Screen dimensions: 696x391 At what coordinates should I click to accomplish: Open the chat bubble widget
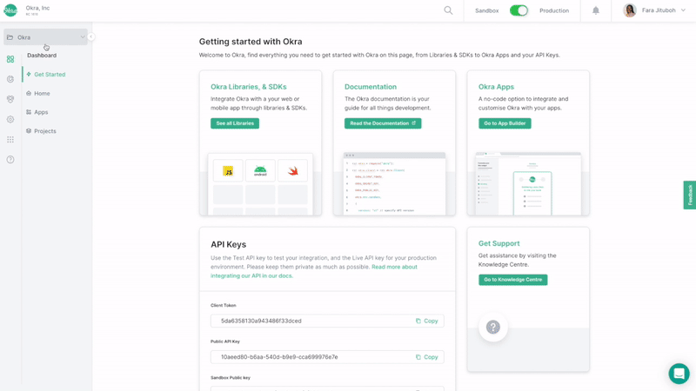click(x=679, y=374)
